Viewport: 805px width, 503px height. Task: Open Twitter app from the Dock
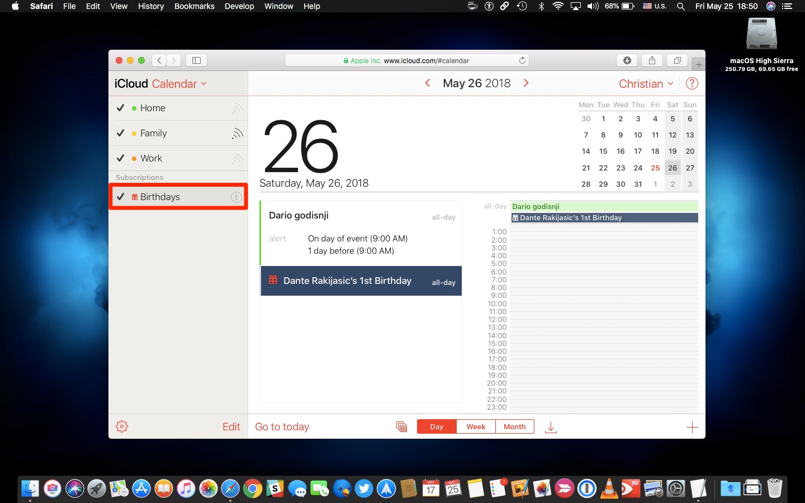[x=364, y=489]
